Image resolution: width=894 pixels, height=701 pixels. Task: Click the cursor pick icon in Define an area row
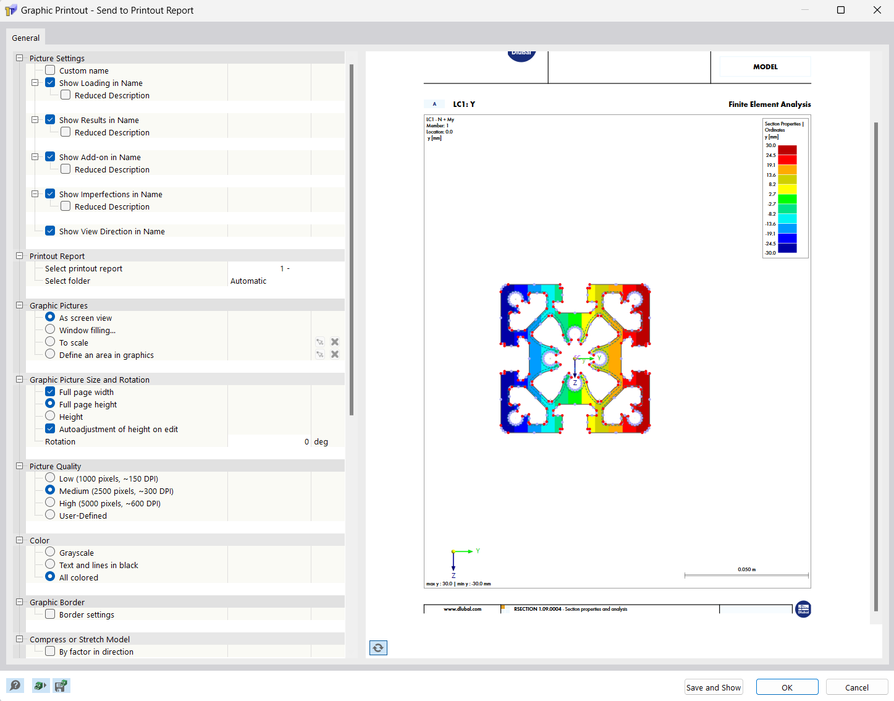320,354
